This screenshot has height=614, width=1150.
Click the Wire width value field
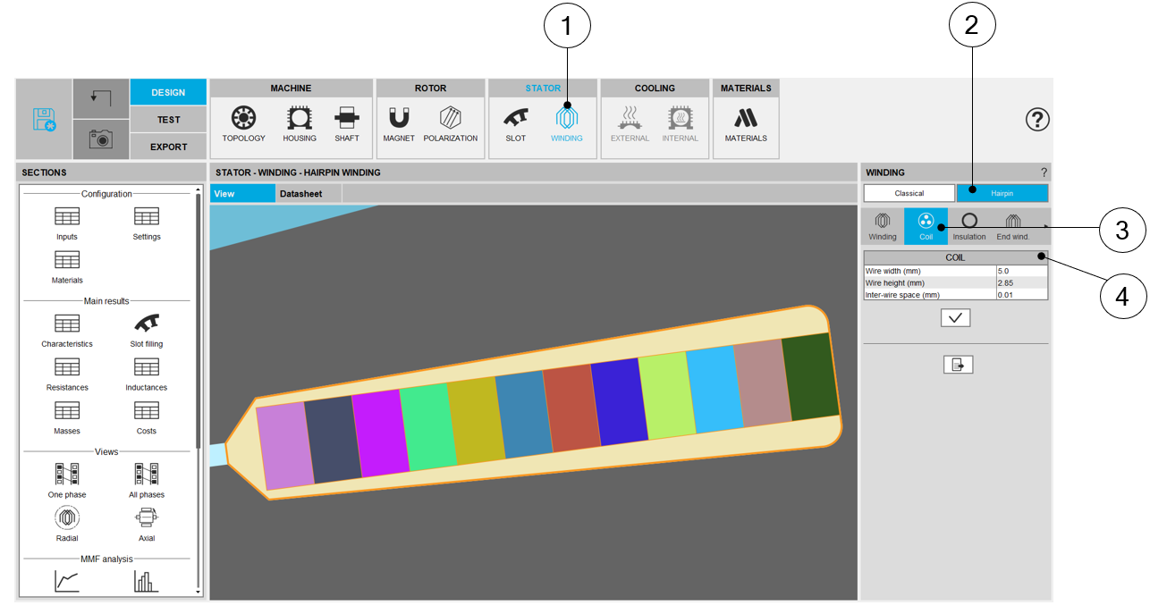point(1020,271)
